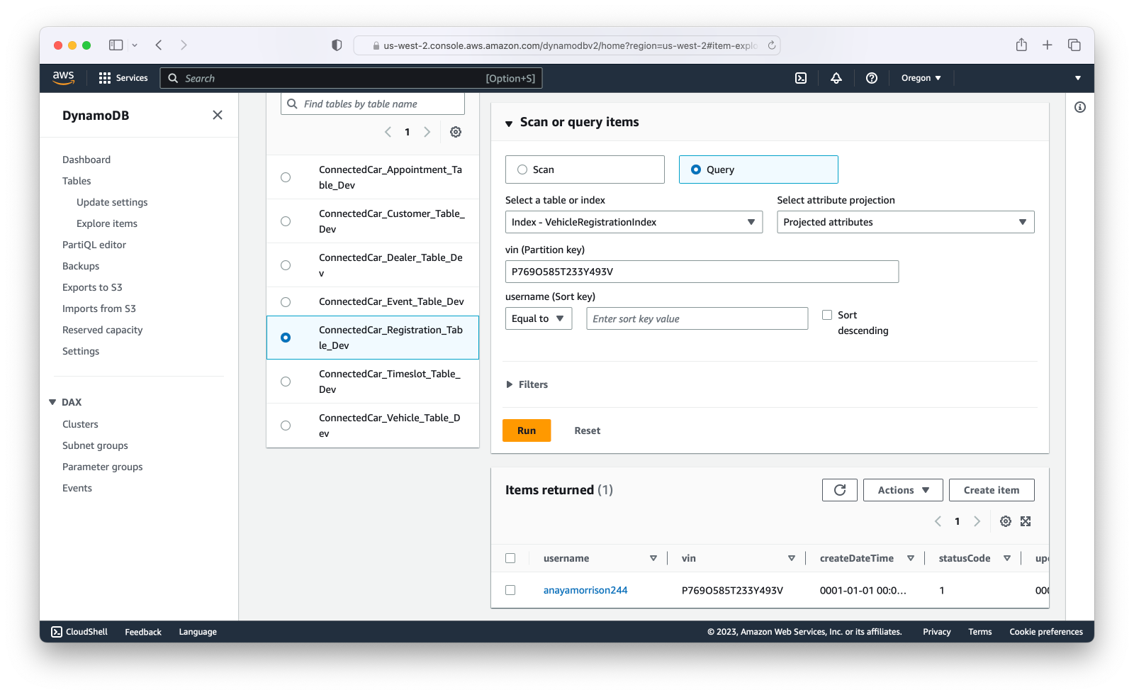Screen dimensions: 1134x695
Task: Sort results by the statusCode column
Action: (x=1007, y=559)
